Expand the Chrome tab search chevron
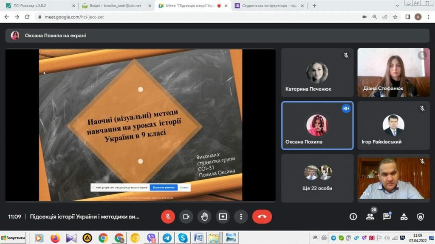The image size is (435, 244). pyautogui.click(x=397, y=6)
